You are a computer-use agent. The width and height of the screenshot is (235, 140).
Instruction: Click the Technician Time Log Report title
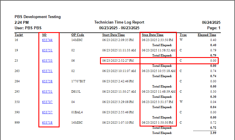coord(119,22)
